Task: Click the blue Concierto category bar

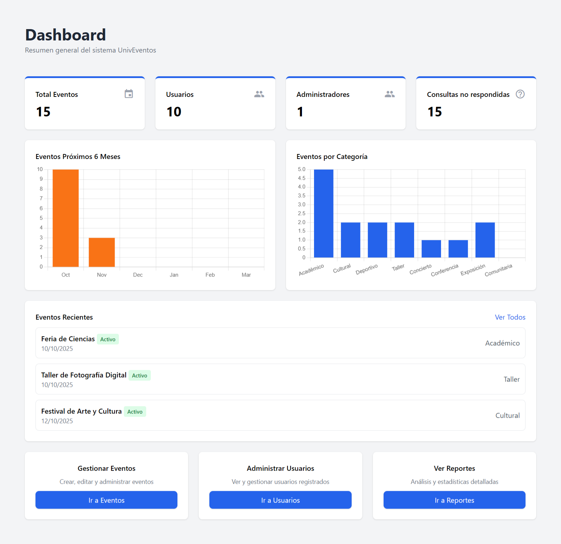Action: click(x=431, y=249)
